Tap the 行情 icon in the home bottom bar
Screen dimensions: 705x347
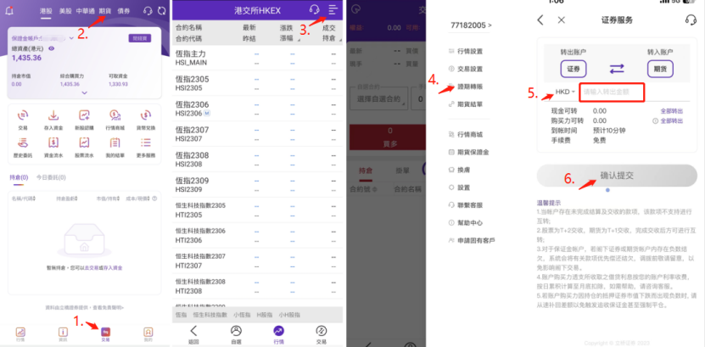(x=20, y=334)
